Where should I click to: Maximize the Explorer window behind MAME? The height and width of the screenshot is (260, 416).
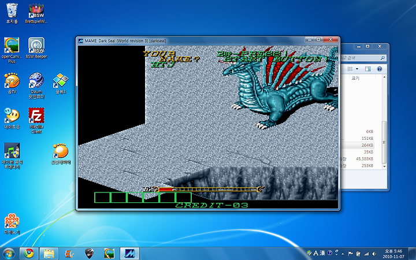(x=367, y=46)
